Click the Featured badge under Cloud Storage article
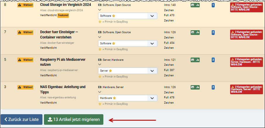This screenshot has height=128, width=265. click(x=63, y=15)
